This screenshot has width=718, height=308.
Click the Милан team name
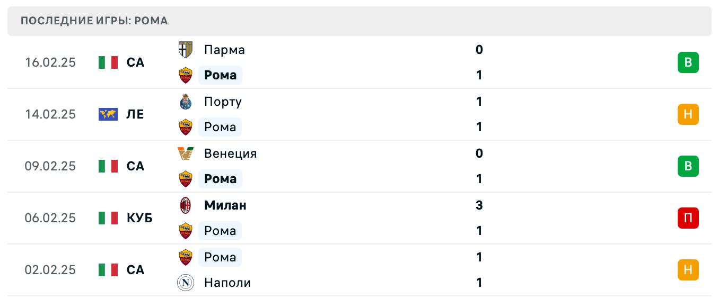(225, 205)
